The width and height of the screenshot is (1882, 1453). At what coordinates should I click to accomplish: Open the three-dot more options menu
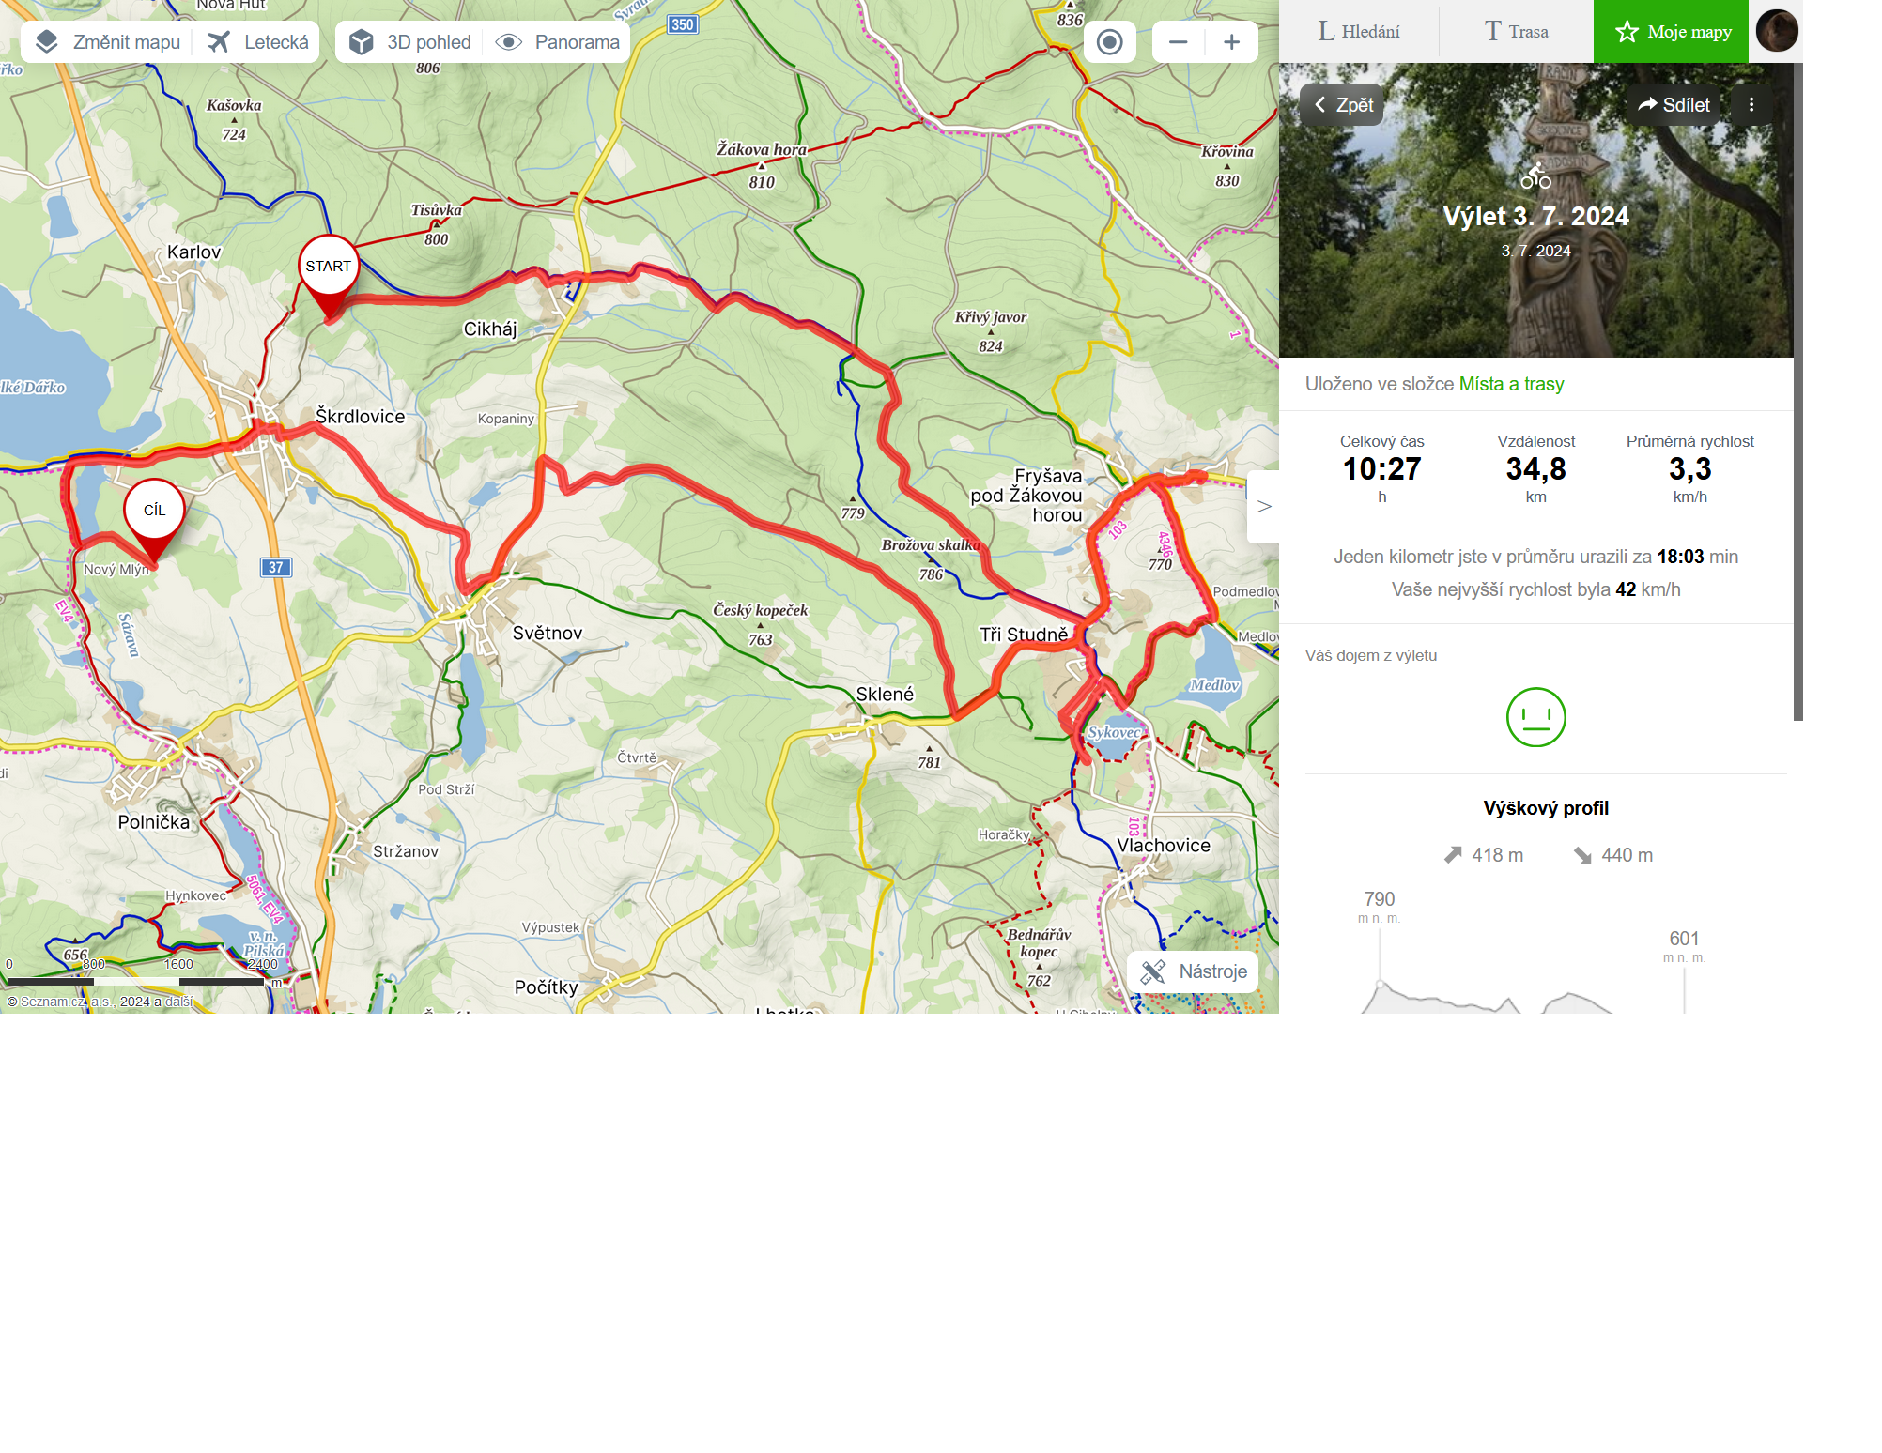[x=1751, y=105]
